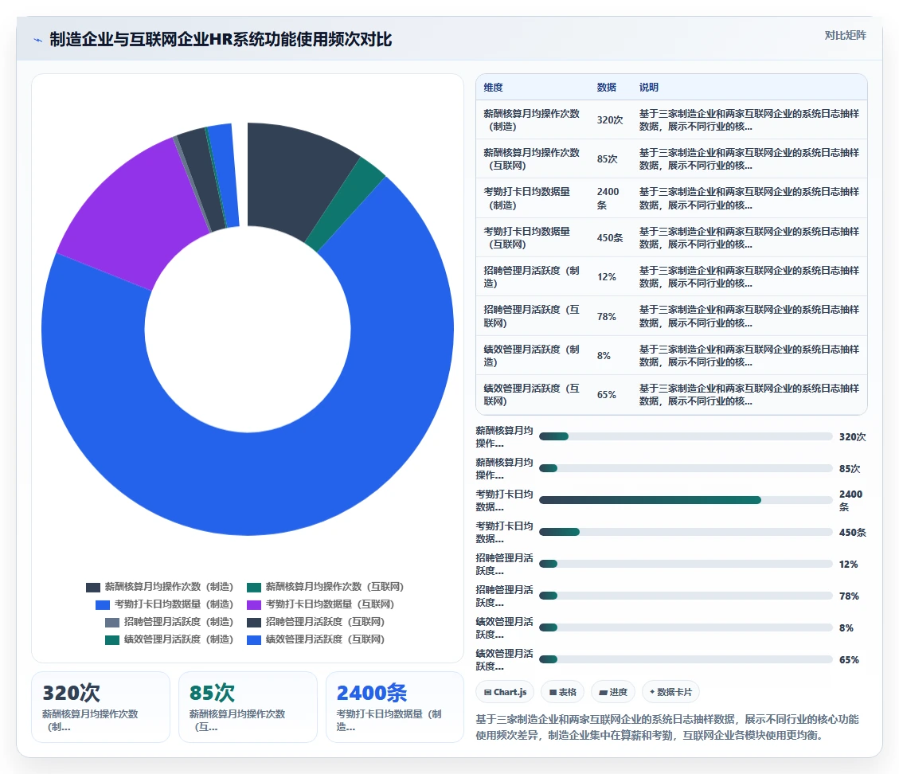The height and width of the screenshot is (774, 899).
Task: Click the 65% value in table
Action: 607,394
